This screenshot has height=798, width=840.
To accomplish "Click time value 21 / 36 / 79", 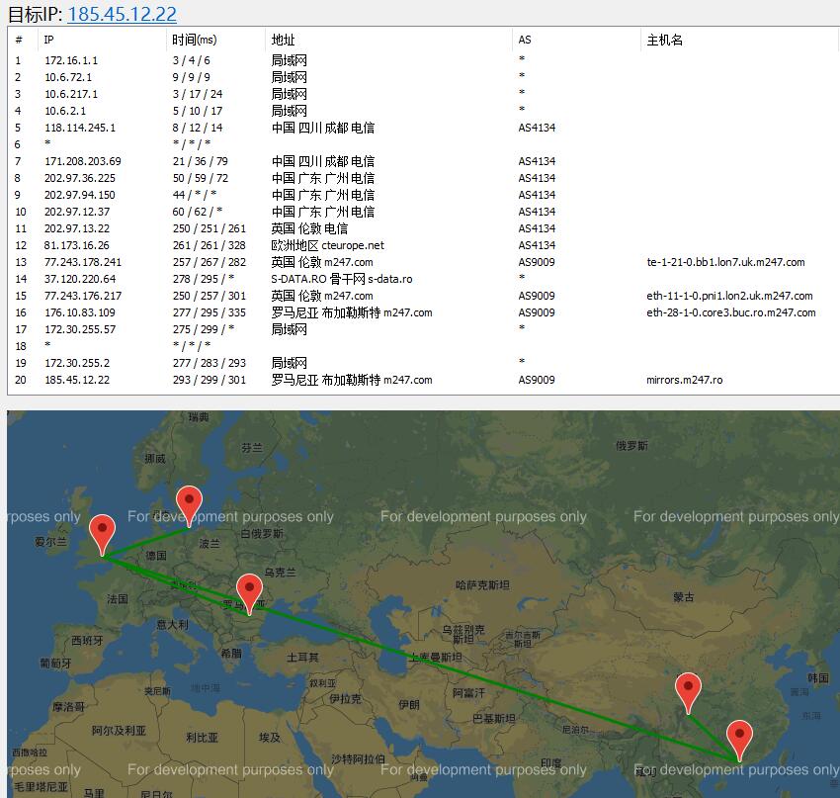I will point(201,161).
